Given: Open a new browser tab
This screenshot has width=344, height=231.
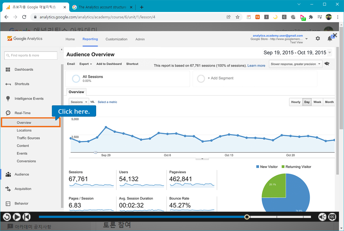Looking at the screenshot, I should pos(142,7).
